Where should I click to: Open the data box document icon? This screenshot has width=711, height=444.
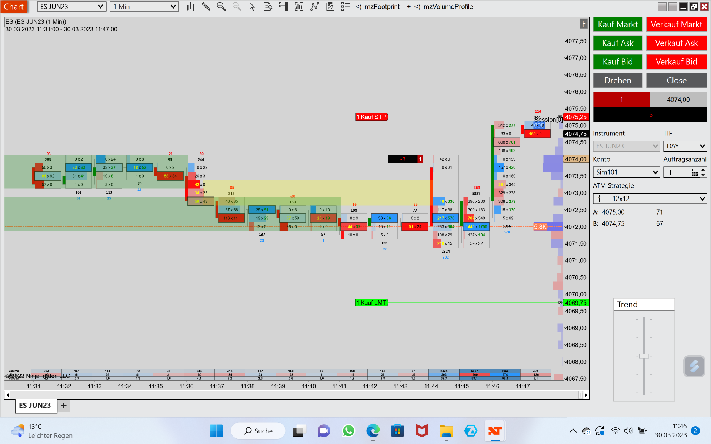click(x=268, y=7)
